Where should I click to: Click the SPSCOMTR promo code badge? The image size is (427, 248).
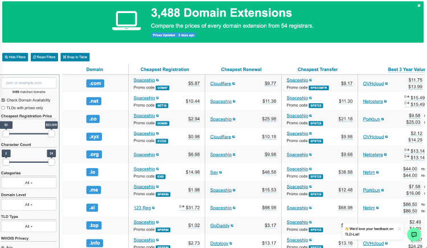319,88
